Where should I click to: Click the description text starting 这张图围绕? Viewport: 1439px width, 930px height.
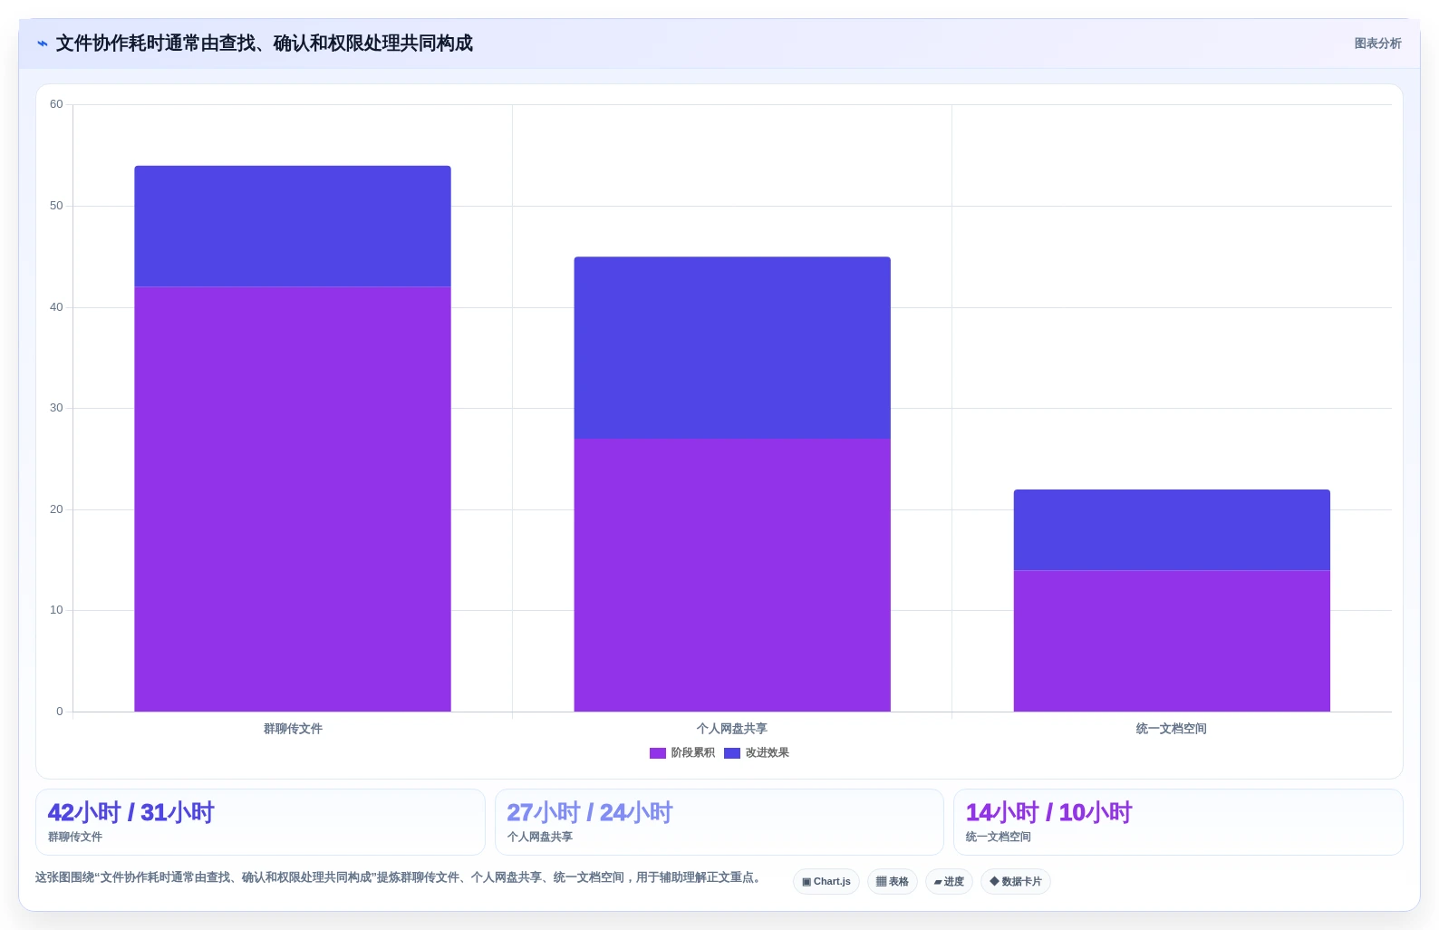coord(400,877)
